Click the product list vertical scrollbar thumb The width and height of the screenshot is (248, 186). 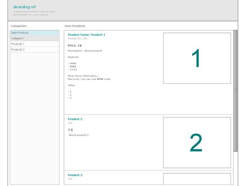pyautogui.click(x=236, y=91)
